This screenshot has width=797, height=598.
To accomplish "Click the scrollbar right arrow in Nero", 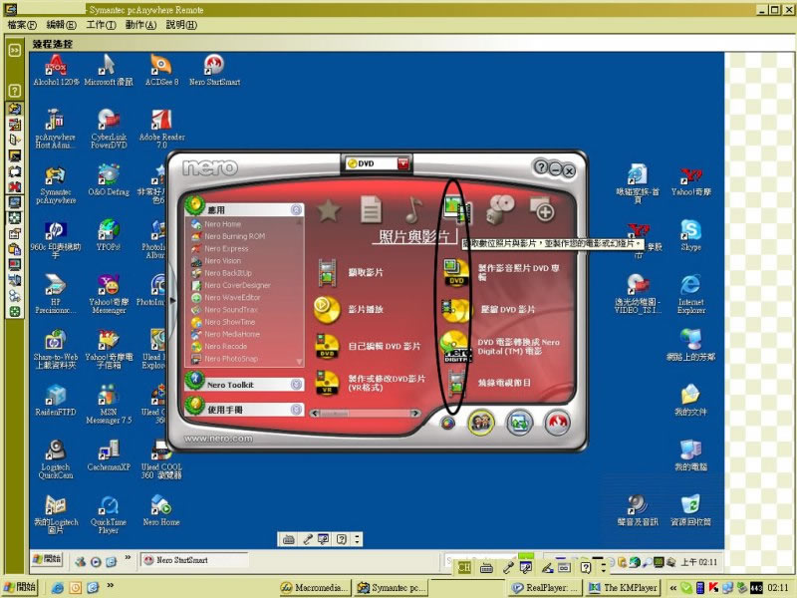I will click(415, 414).
